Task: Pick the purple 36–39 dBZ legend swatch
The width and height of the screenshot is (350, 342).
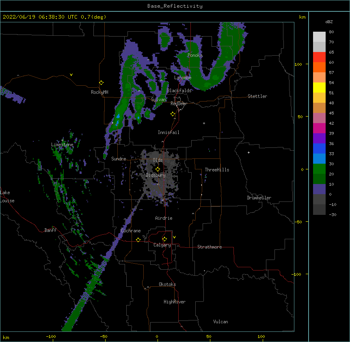Action: [319, 139]
